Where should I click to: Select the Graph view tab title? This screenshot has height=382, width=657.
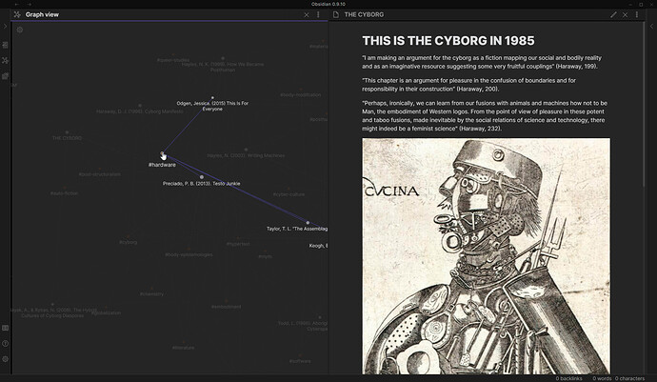(43, 15)
